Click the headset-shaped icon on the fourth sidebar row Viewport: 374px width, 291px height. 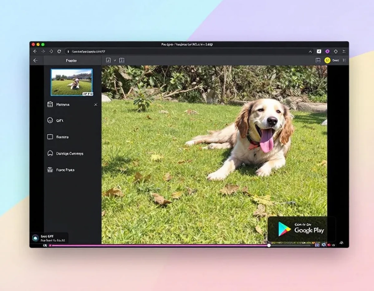click(x=50, y=153)
